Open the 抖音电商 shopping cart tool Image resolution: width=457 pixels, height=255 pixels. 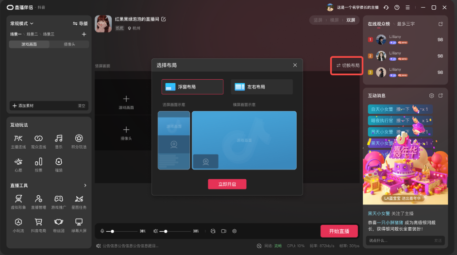click(38, 224)
